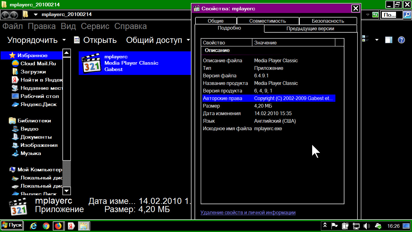Viewport: 412px width, 232px height.
Task: Open Firefox from the taskbar
Action: [x=58, y=226]
